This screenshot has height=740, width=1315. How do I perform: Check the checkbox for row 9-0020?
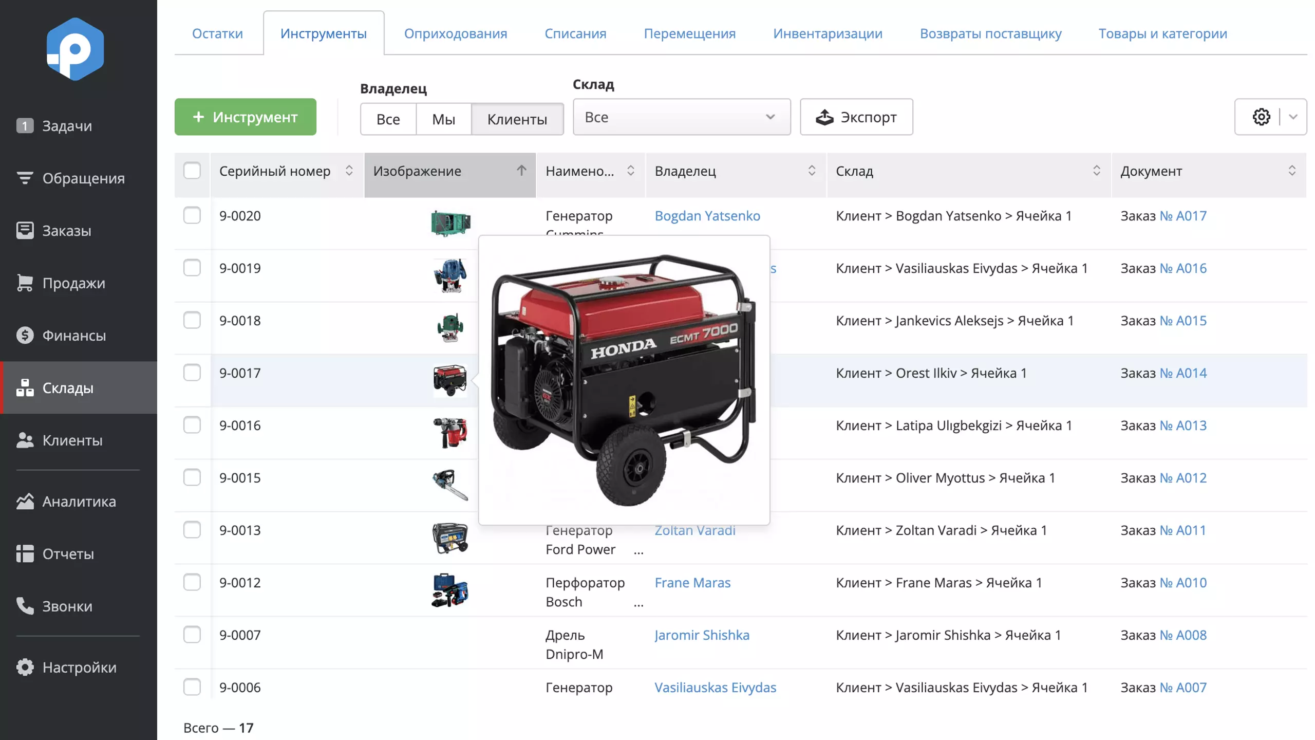click(x=192, y=215)
